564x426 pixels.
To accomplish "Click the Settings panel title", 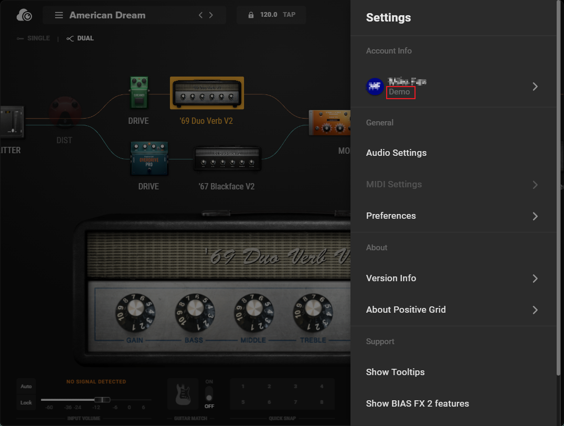I will point(388,18).
